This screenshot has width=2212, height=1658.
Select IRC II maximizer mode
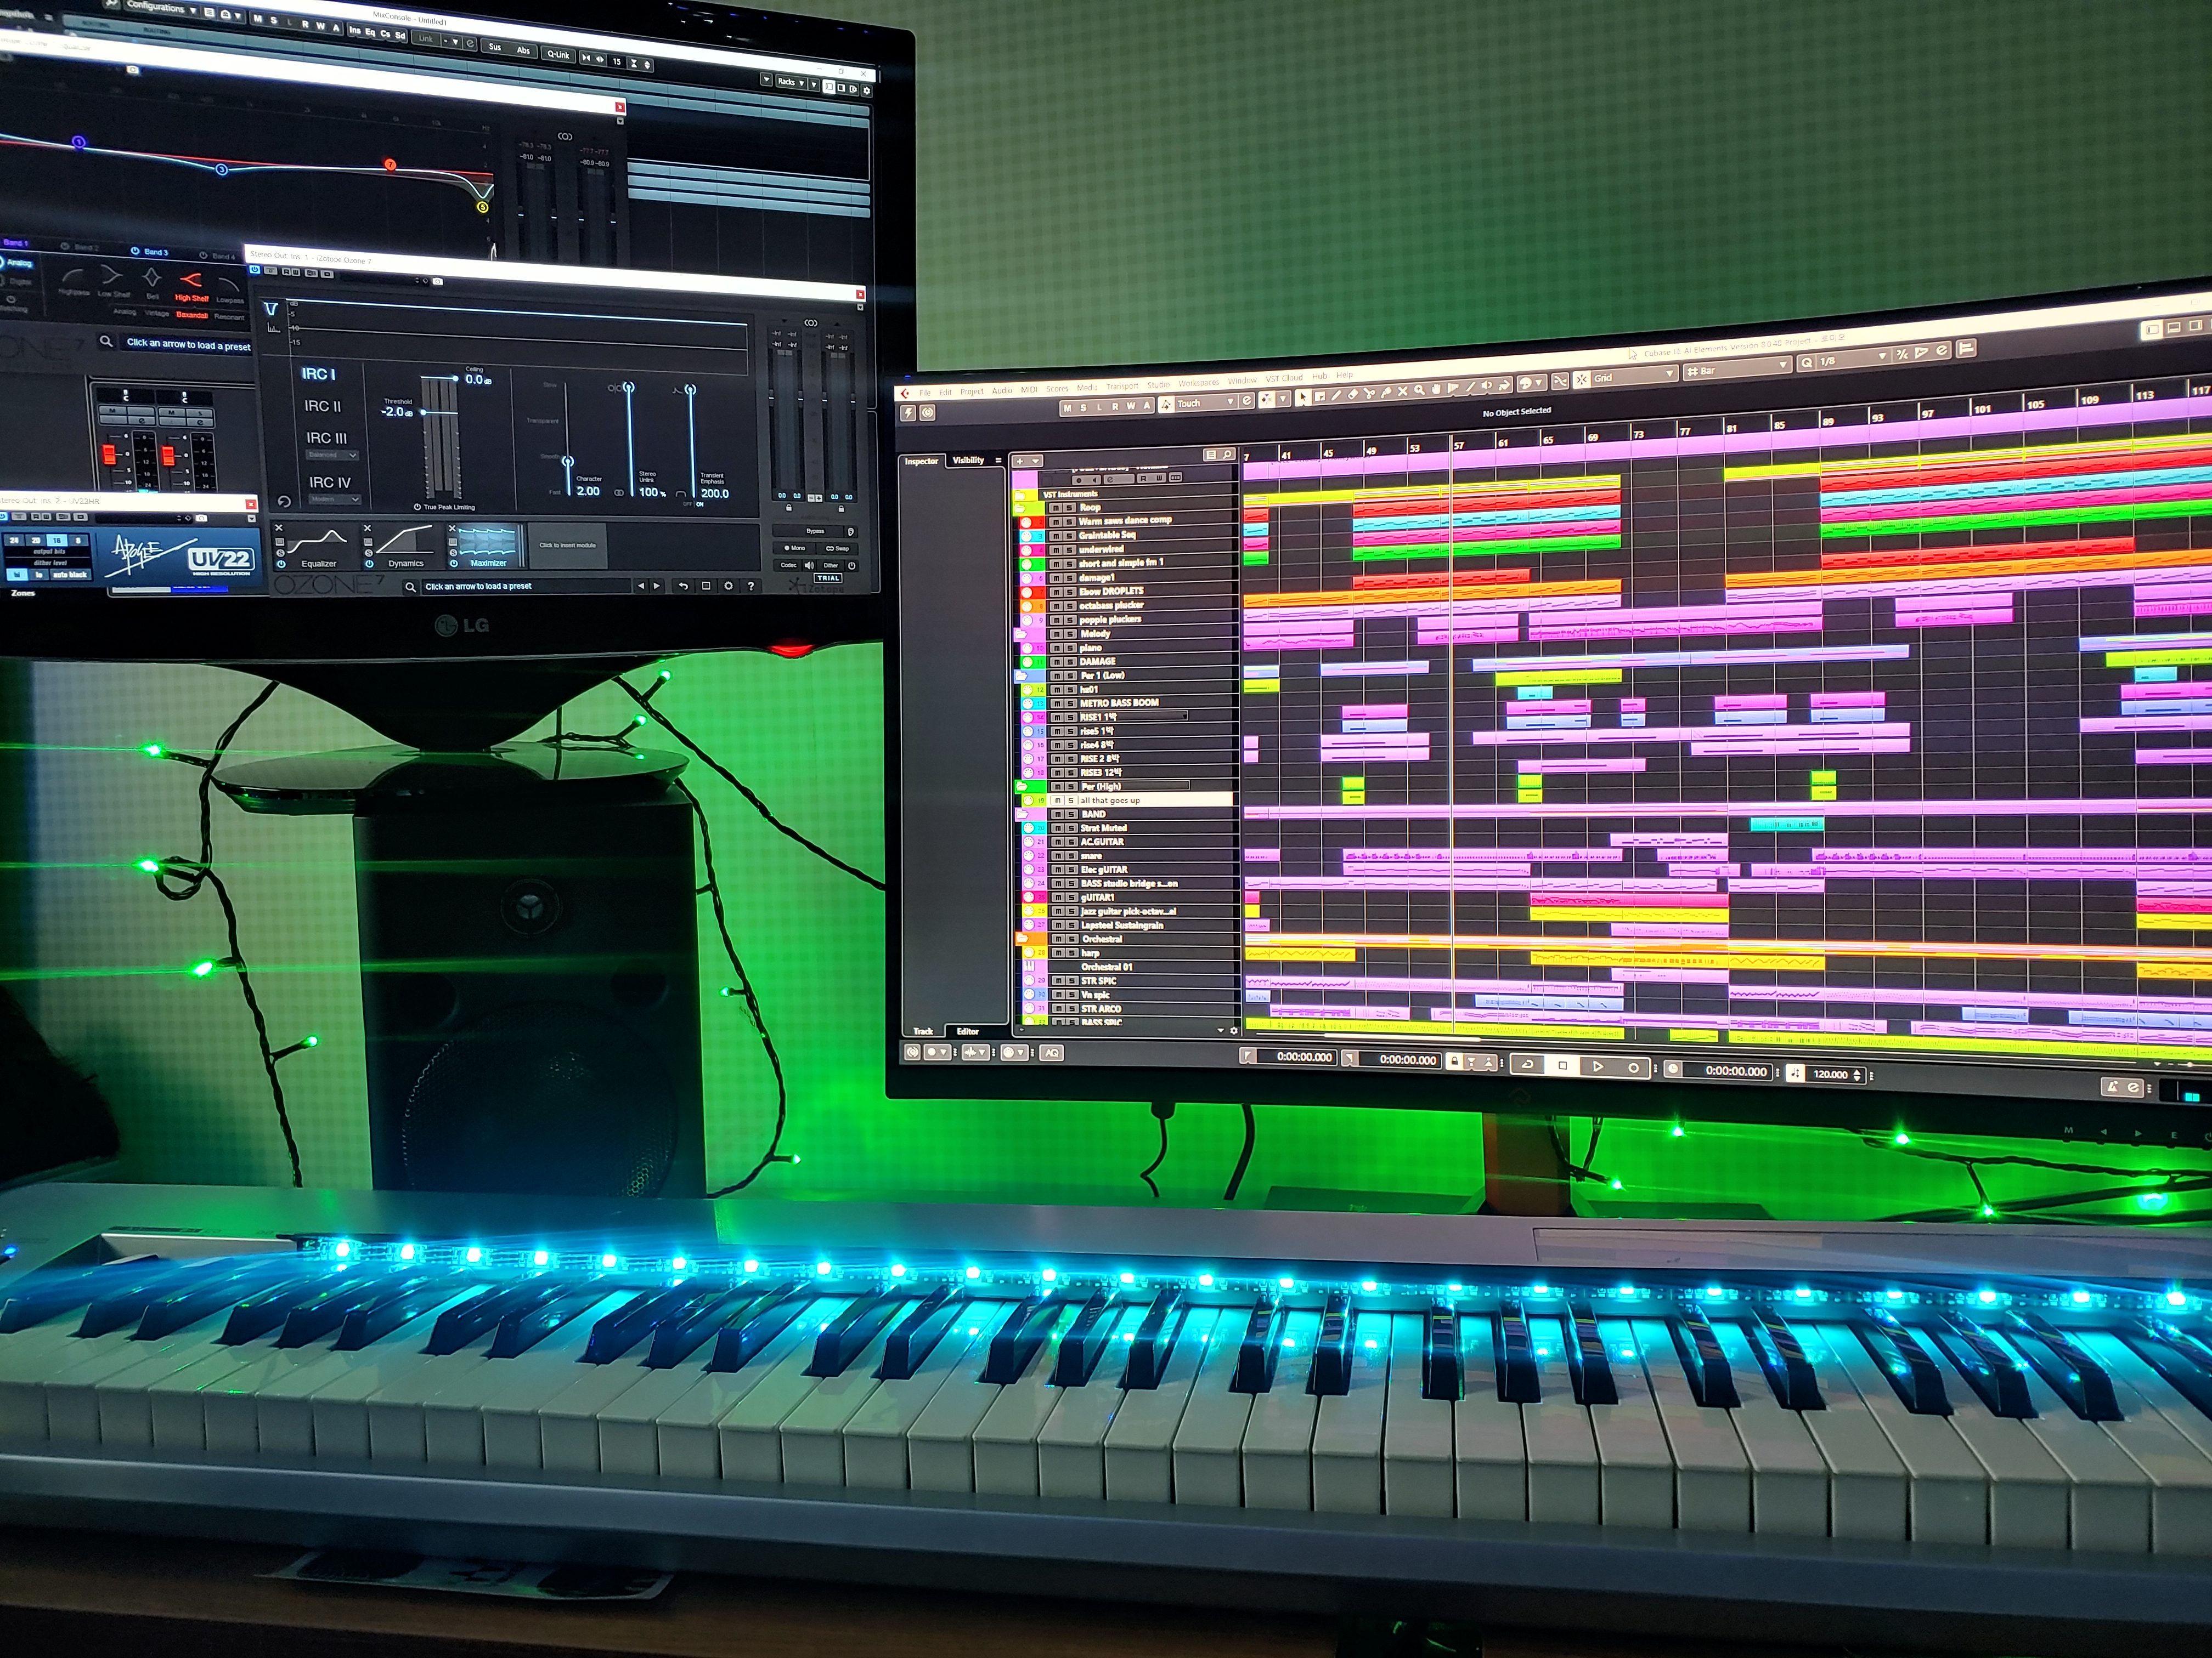pos(323,407)
